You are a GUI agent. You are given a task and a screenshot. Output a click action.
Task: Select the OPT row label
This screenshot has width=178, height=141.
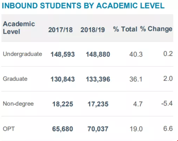pos(9,129)
